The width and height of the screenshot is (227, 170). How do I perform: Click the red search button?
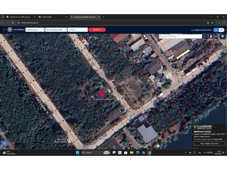97,30
